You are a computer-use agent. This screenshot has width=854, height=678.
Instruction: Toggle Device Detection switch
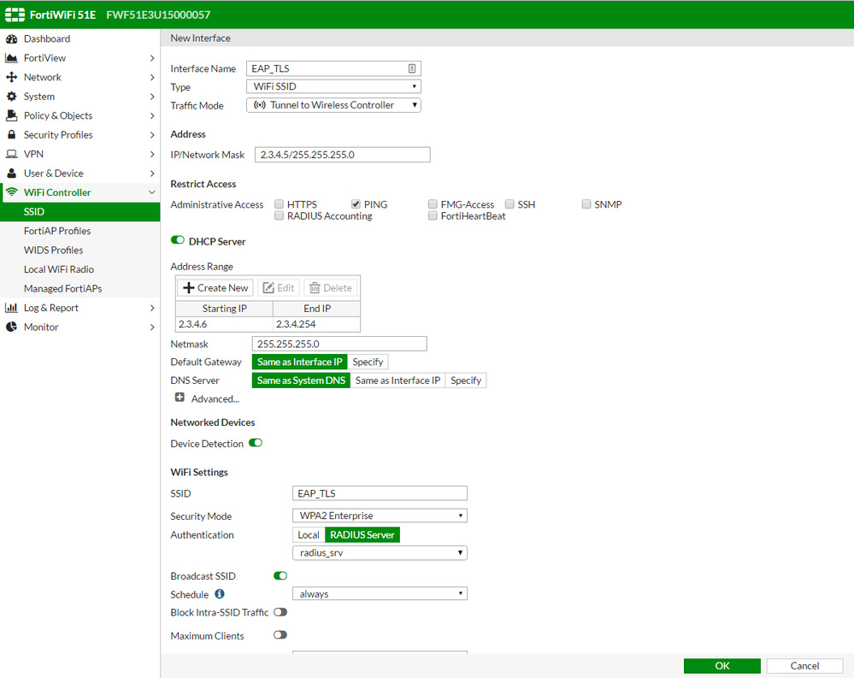pyautogui.click(x=256, y=443)
